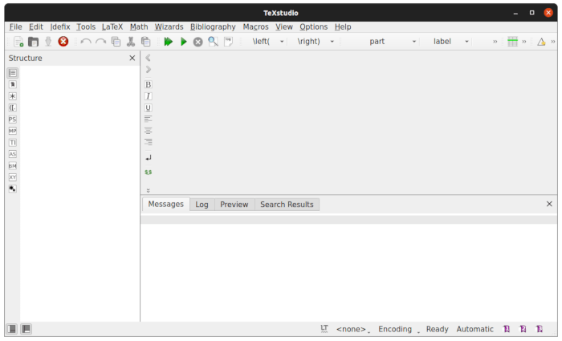Open the Encoding dropdown in status bar
The image size is (562, 341).
[398, 329]
